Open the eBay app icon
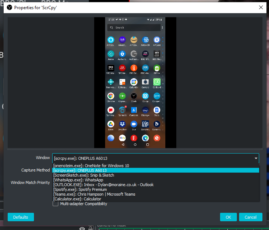The width and height of the screenshot is (269, 230). click(x=122, y=138)
